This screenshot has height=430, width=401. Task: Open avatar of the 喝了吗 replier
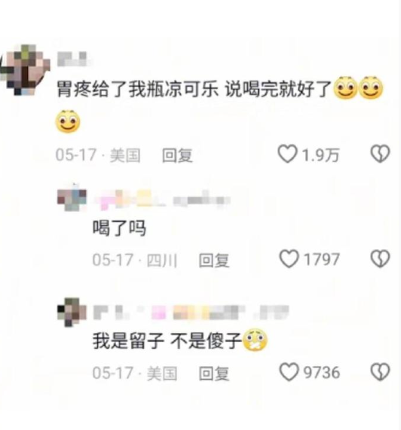72,197
